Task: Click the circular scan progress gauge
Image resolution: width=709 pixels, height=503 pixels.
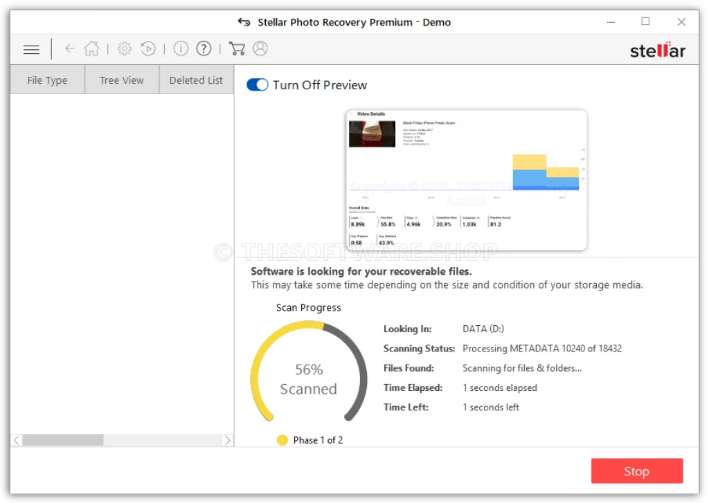Action: click(309, 371)
